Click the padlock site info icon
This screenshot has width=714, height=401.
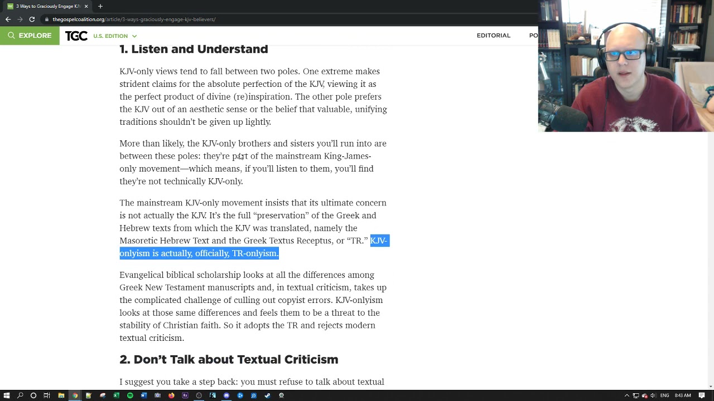tap(47, 19)
